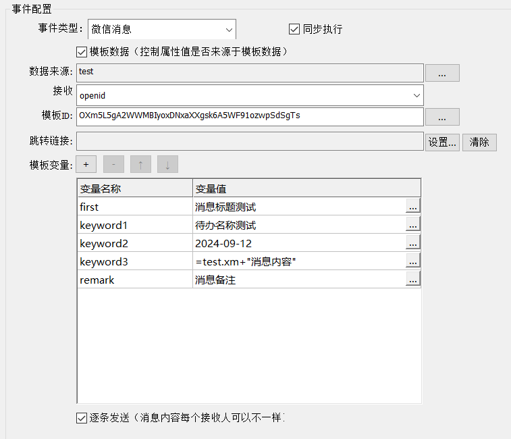The height and width of the screenshot is (439, 511).
Task: Click the 设置... button for jump link
Action: (x=442, y=142)
